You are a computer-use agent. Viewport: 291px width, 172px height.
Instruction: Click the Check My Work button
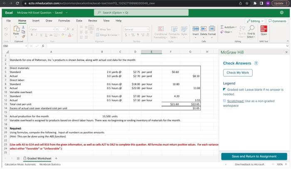click(x=238, y=73)
